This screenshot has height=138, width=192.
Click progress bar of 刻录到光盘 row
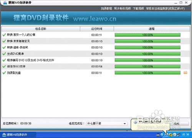point(147,73)
